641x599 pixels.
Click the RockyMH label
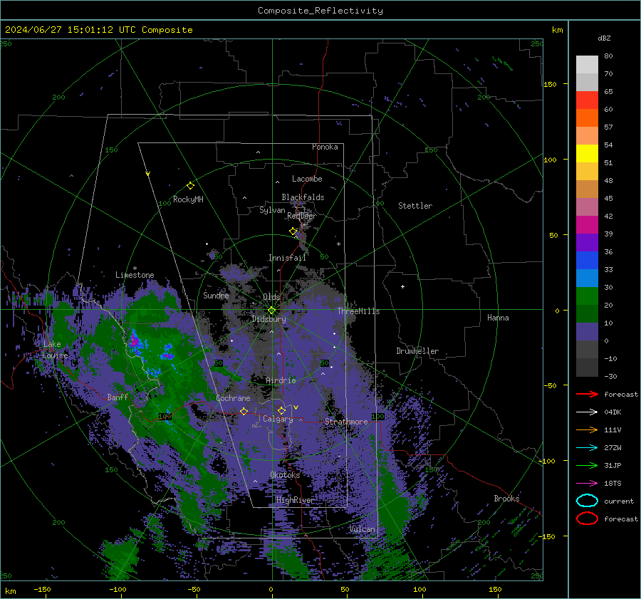(188, 199)
